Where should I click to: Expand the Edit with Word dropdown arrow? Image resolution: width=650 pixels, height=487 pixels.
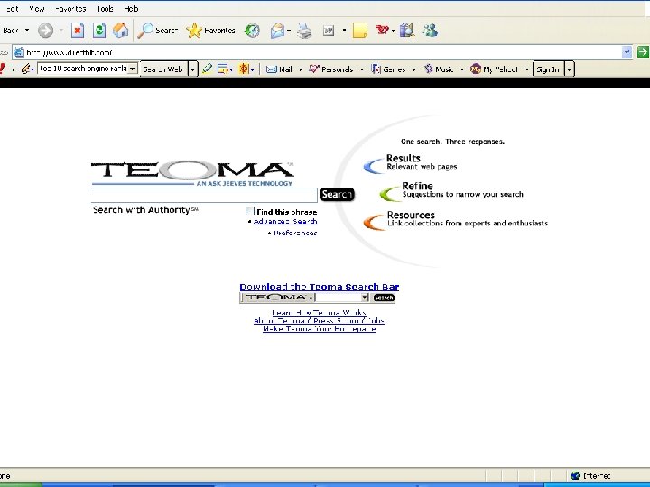[344, 31]
